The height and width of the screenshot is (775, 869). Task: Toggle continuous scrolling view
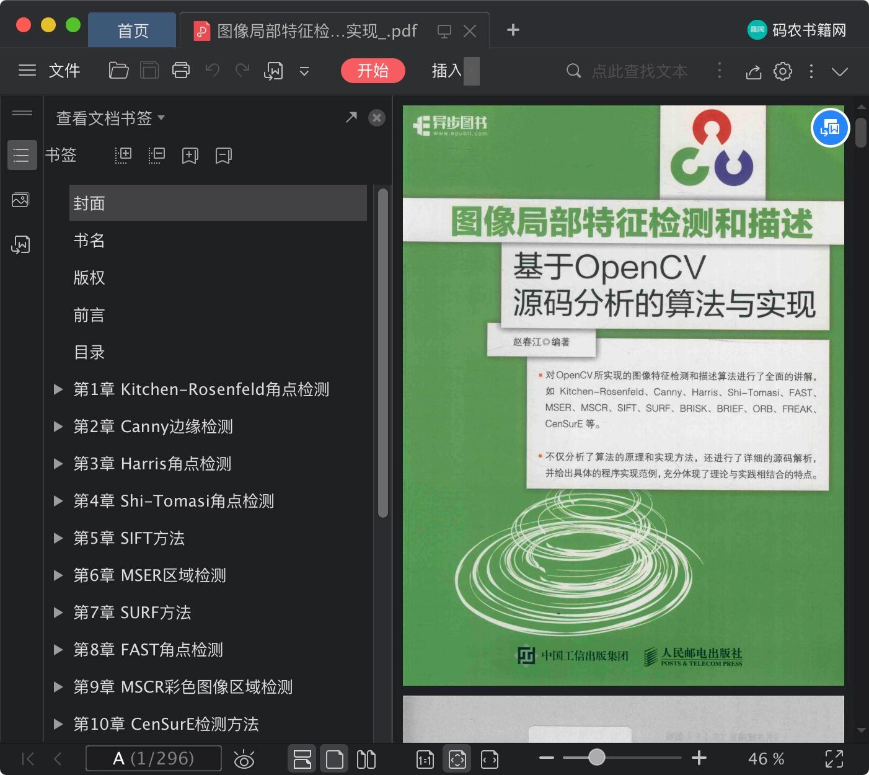tap(302, 759)
